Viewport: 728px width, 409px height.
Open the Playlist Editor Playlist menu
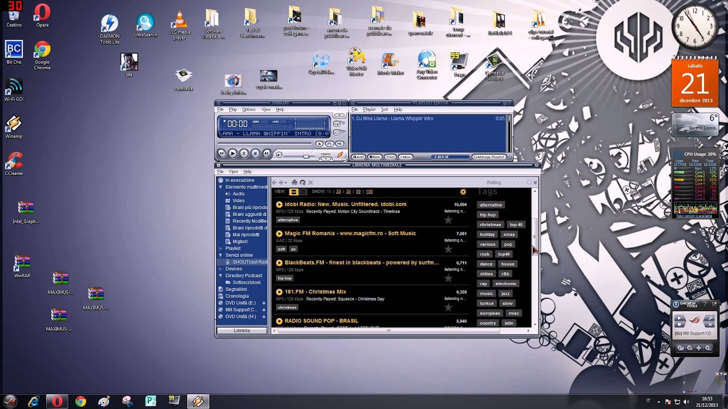click(x=369, y=110)
